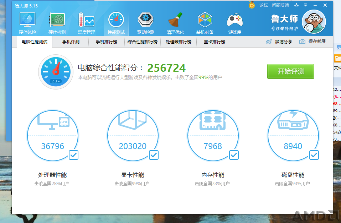The width and height of the screenshot is (341, 223).
Task: Click the 击败全国93%用户 text
Action: [292, 184]
